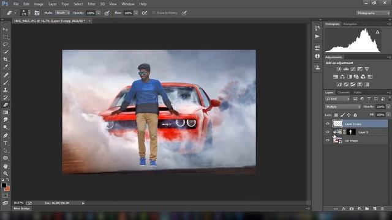The width and height of the screenshot is (392, 220).
Task: Select the Gradient tool
Action: click(6, 112)
